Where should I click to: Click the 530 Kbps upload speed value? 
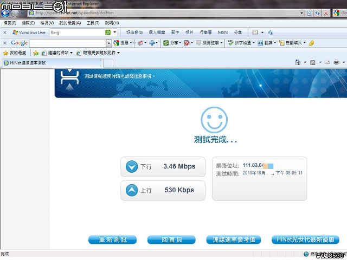tap(179, 190)
